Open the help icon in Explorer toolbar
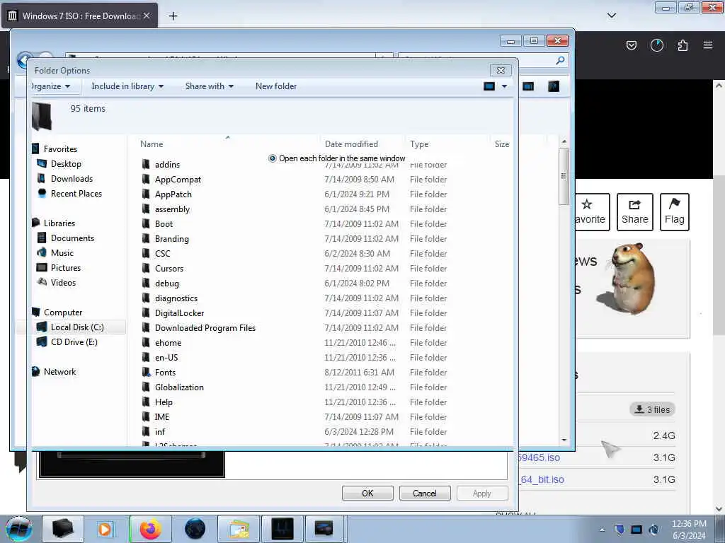Screen dimensions: 725x543 point(554,86)
